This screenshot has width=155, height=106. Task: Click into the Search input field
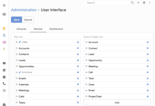(x=107, y=3)
